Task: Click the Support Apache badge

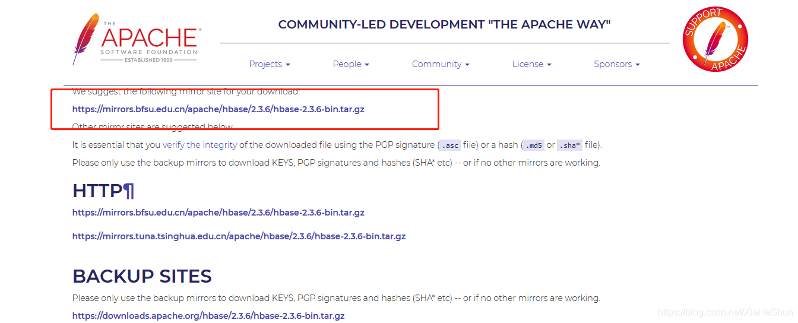Action: [x=715, y=39]
